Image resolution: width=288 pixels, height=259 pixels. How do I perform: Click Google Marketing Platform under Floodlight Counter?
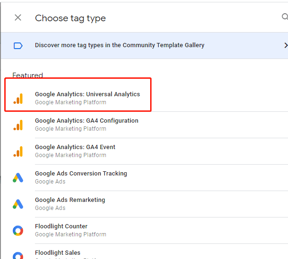point(70,234)
